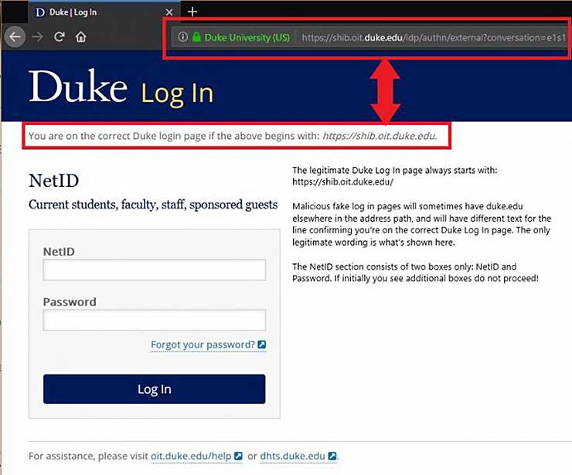The image size is (572, 475).
Task: Click the Duke logo in the header
Action: coord(78,87)
